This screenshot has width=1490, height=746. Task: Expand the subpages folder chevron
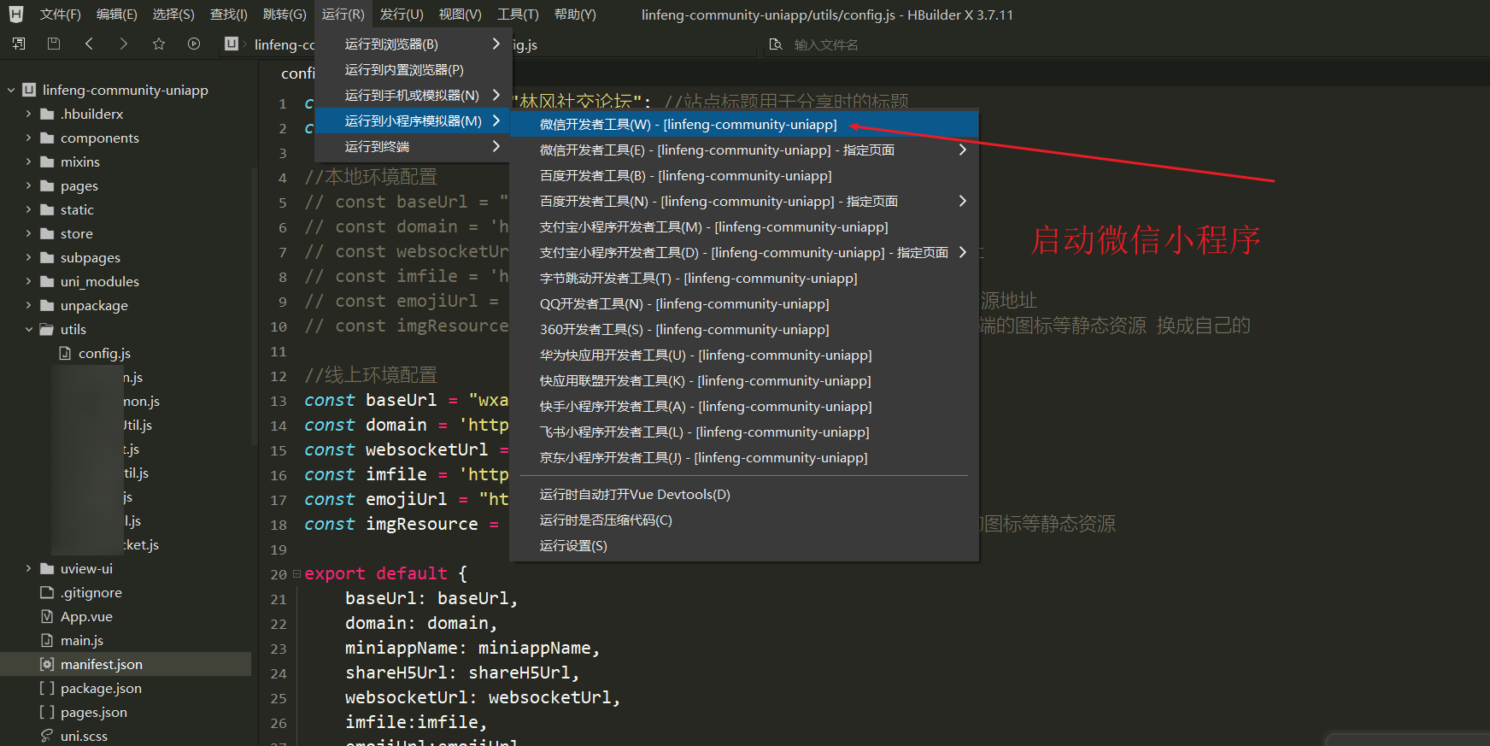tap(28, 257)
